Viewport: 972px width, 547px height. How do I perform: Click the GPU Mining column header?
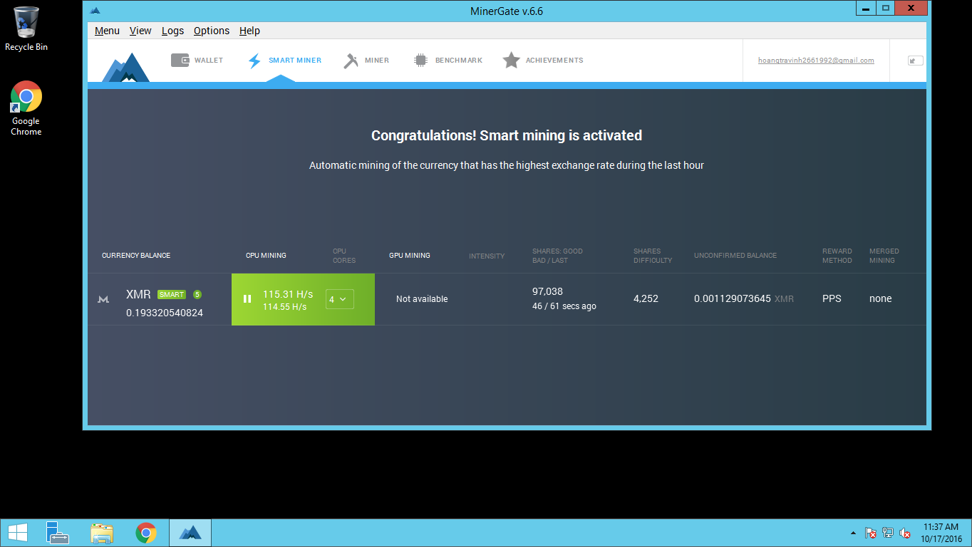(410, 256)
